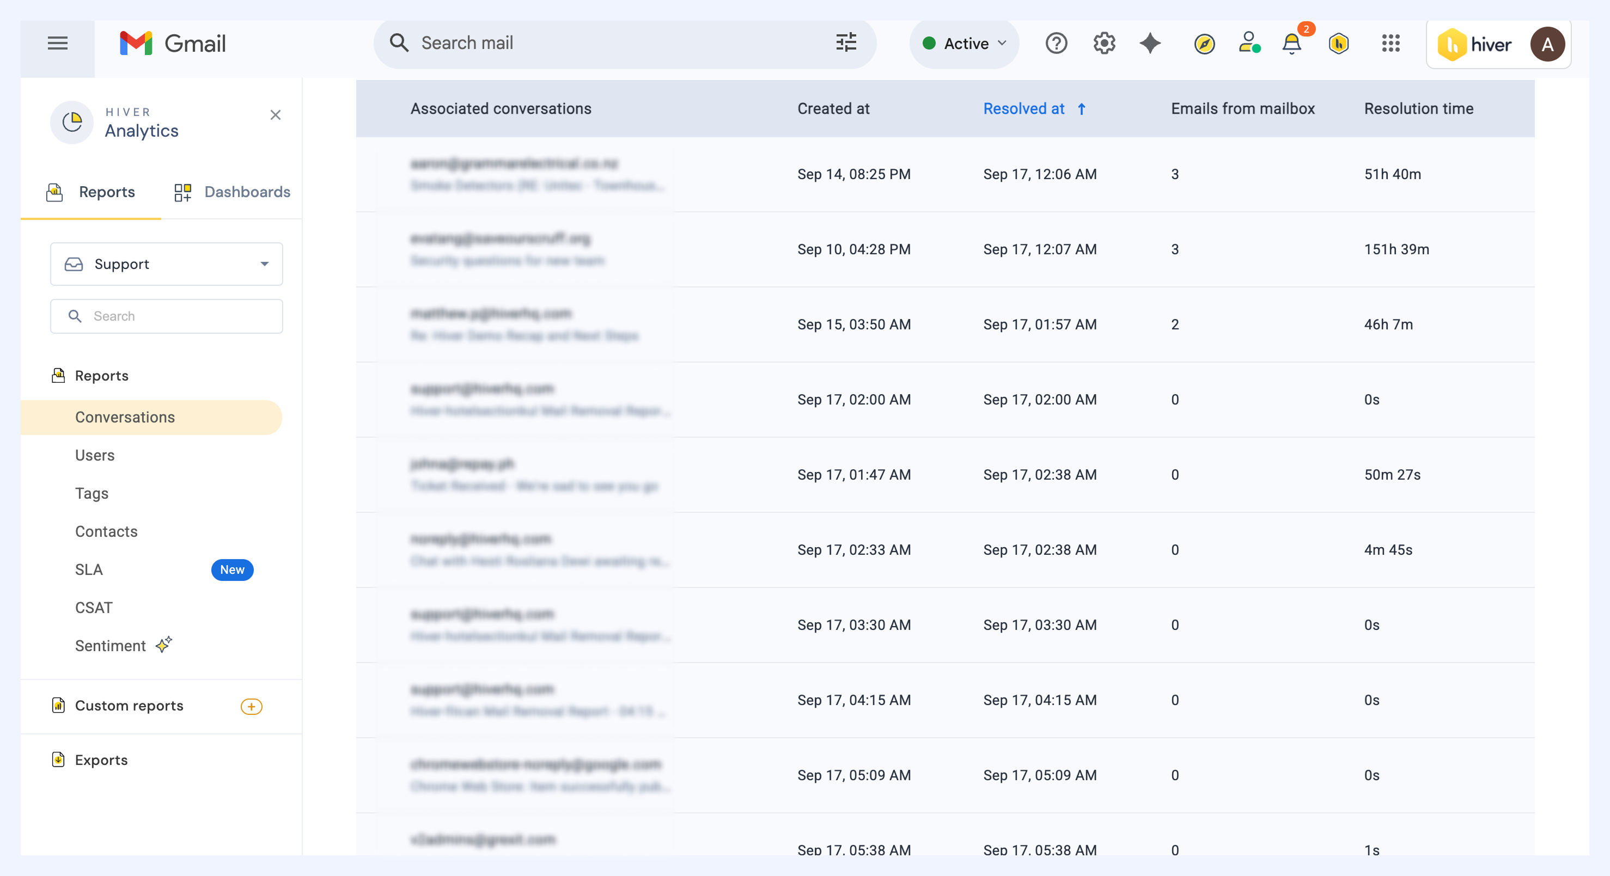
Task: Open Google apps grid
Action: [x=1390, y=43]
